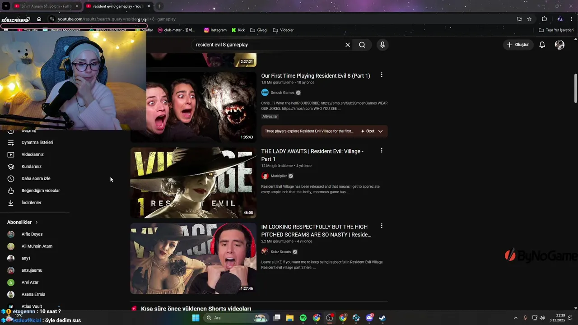The height and width of the screenshot is (325, 578).
Task: Bookmark this page with the star icon
Action: pyautogui.click(x=529, y=19)
